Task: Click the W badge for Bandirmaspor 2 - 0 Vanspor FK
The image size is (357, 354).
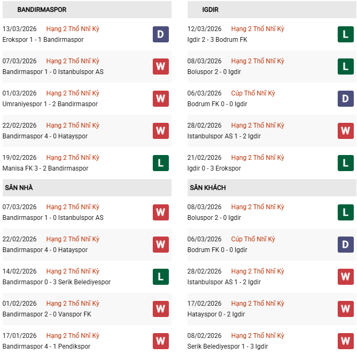Action: click(161, 309)
